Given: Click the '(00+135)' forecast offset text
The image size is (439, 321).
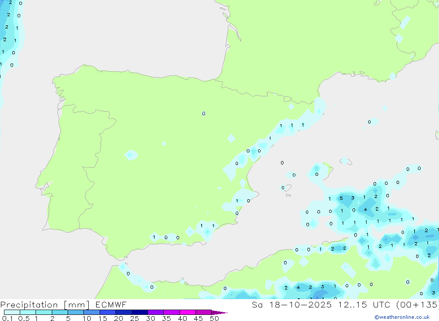Looking at the screenshot, I should click(417, 304).
